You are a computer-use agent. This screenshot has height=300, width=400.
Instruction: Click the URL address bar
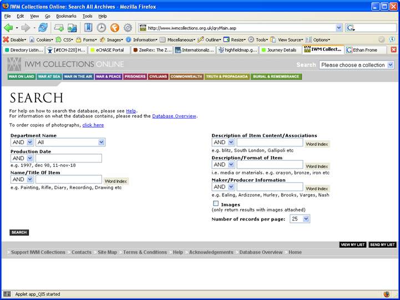click(x=237, y=28)
